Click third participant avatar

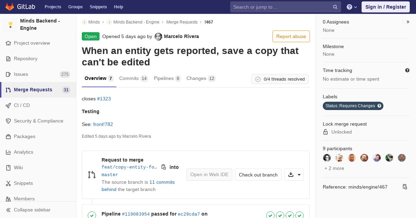(352, 158)
